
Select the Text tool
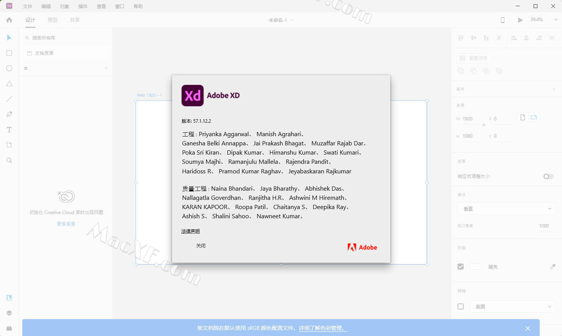(9, 130)
